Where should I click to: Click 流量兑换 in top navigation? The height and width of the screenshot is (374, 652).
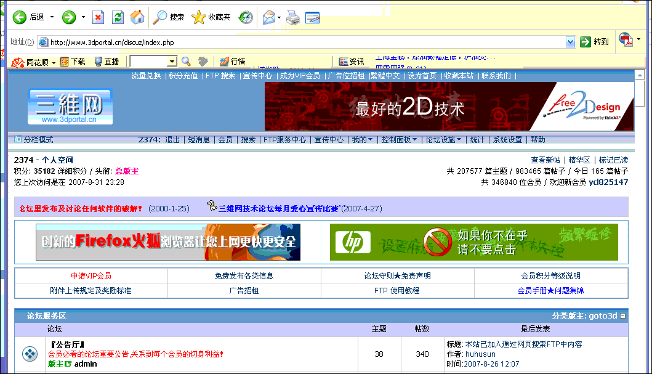[x=146, y=76]
